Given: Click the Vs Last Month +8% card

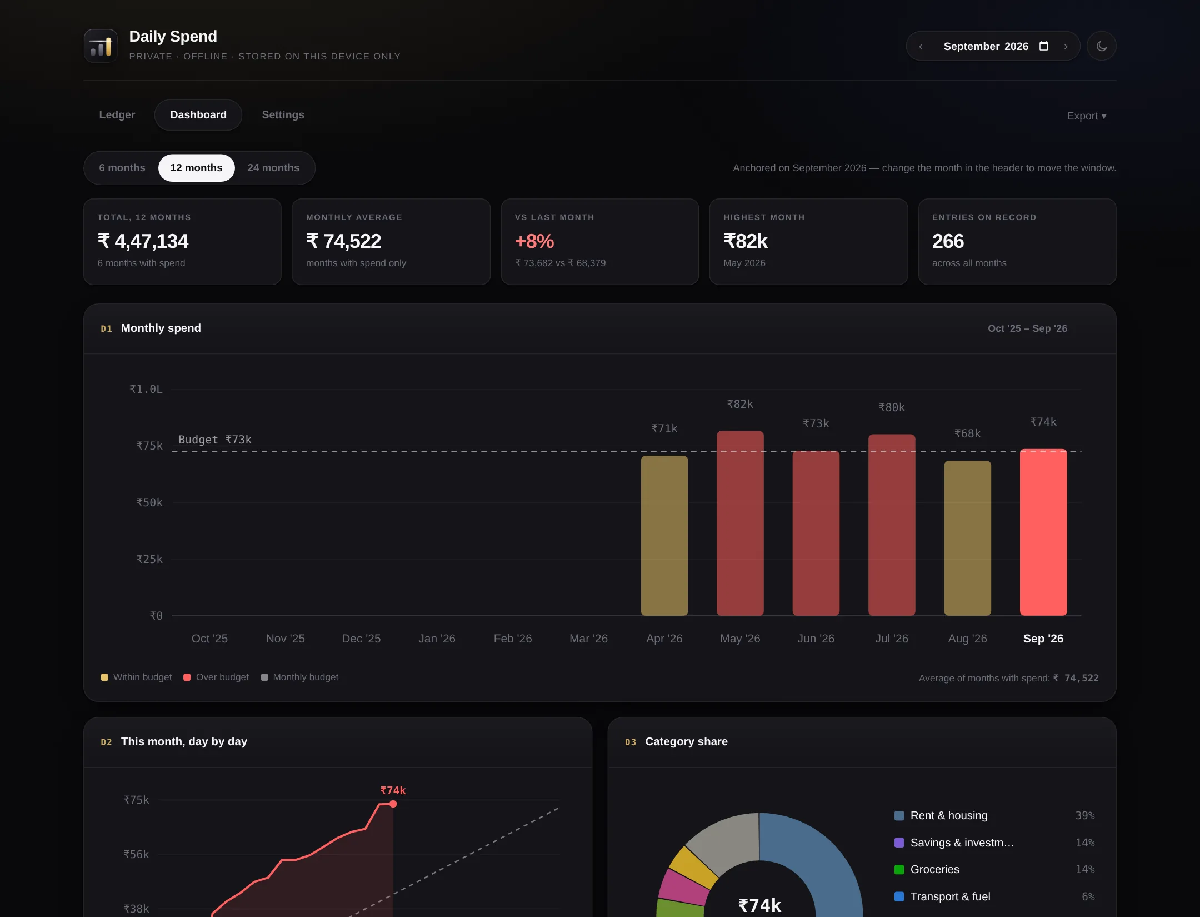Looking at the screenshot, I should pyautogui.click(x=600, y=242).
